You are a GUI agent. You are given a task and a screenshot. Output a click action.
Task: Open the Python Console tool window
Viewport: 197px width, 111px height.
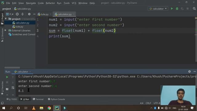click(56, 99)
